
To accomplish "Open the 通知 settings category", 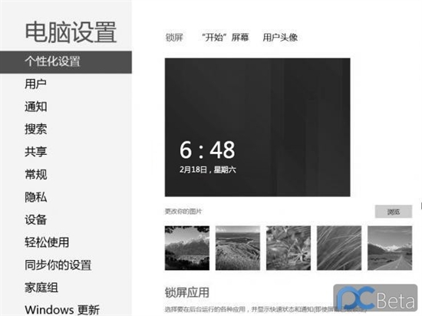I will [36, 107].
